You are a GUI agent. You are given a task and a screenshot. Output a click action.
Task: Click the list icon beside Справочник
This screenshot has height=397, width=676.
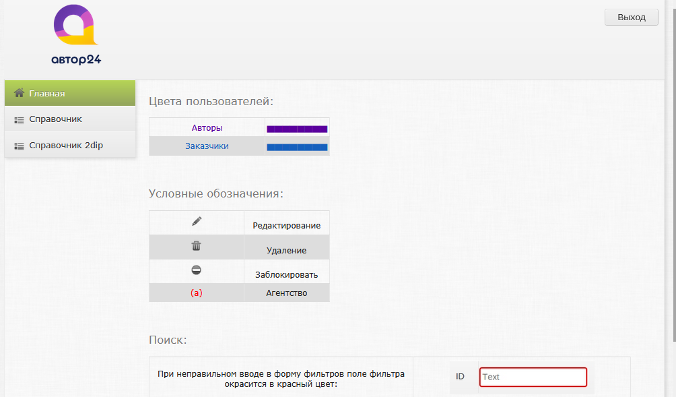coord(19,119)
